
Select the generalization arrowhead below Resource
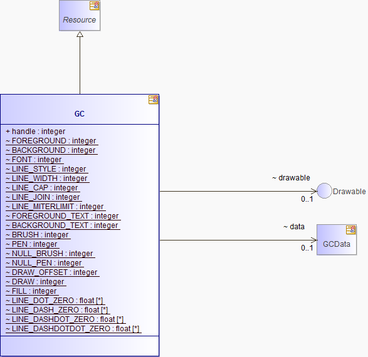tap(80, 34)
